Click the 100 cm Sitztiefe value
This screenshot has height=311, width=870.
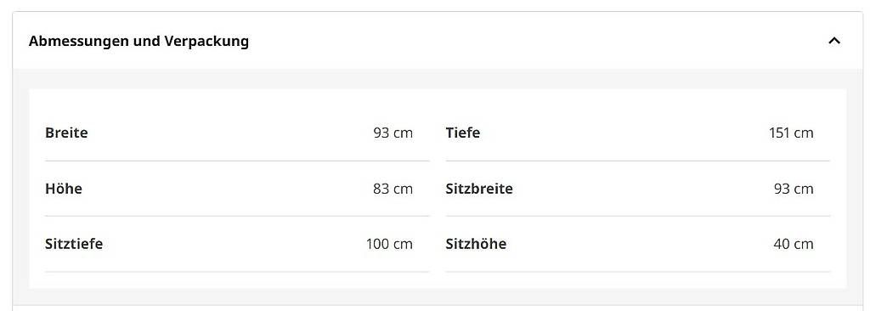[389, 244]
